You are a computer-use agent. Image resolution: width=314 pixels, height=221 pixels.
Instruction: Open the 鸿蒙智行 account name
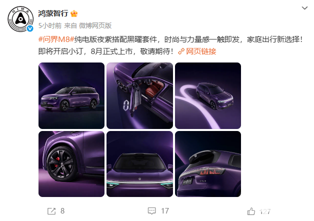tap(53, 13)
